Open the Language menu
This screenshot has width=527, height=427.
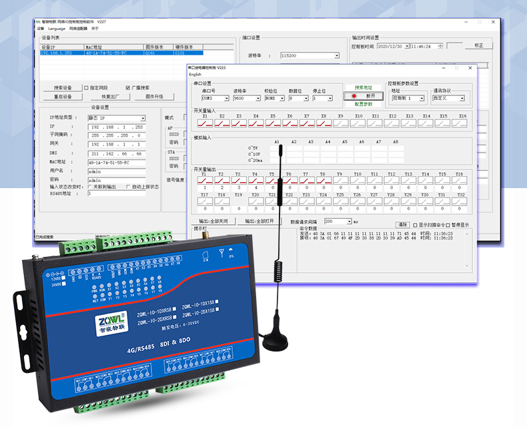coord(57,29)
